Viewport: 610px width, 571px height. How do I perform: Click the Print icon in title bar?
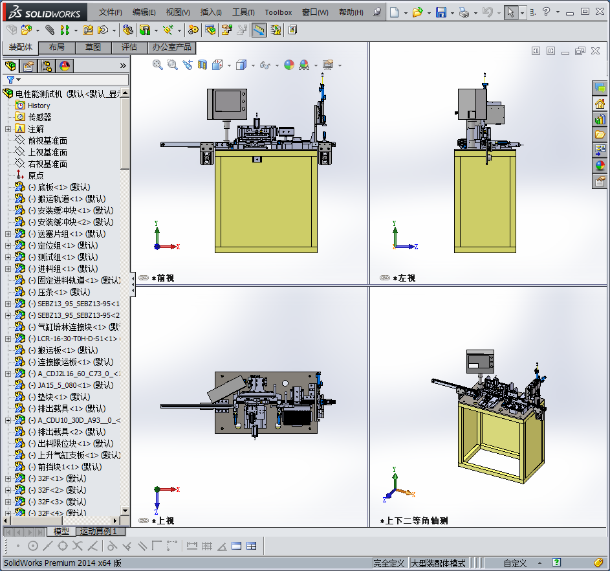(x=464, y=12)
